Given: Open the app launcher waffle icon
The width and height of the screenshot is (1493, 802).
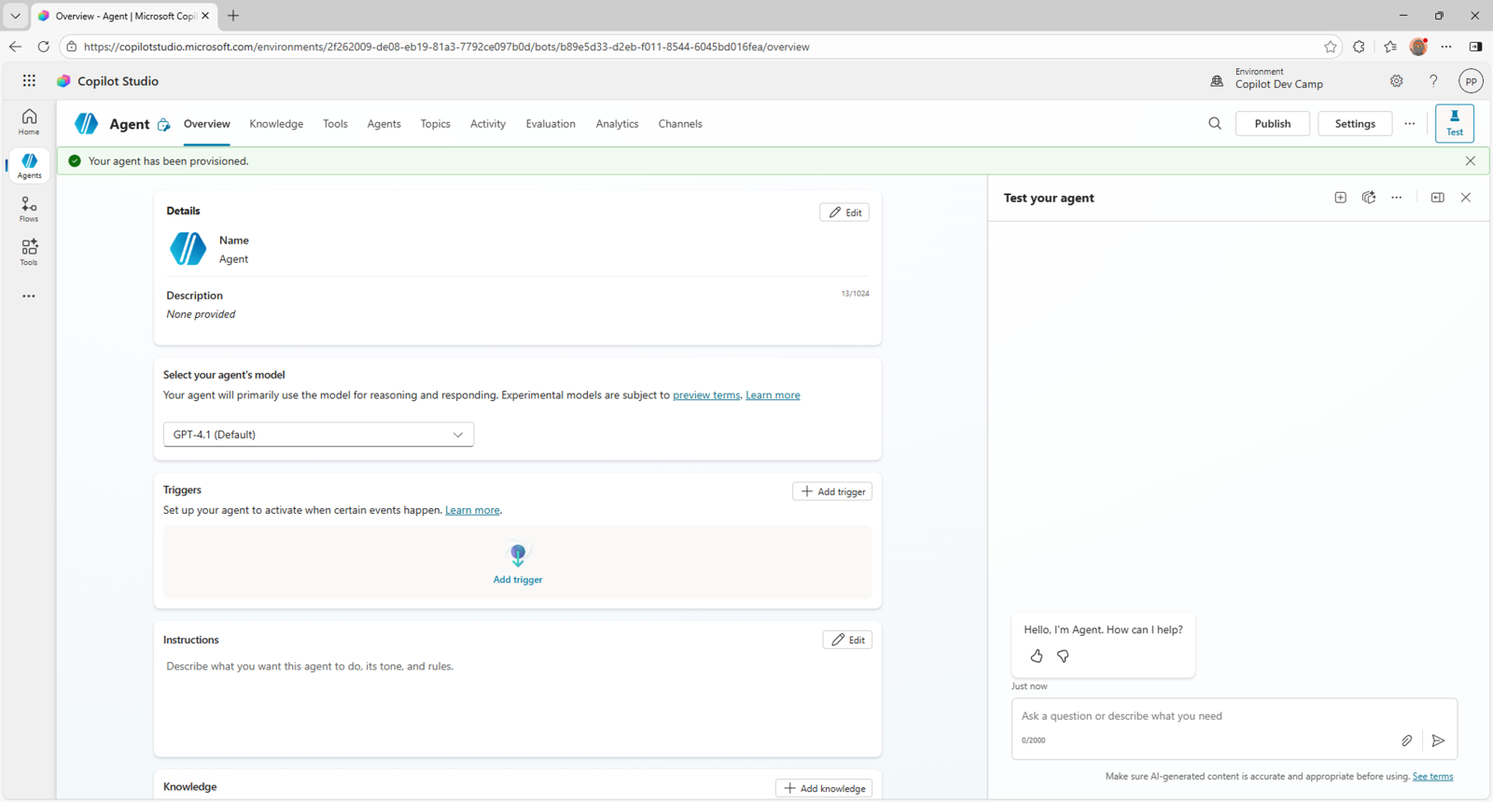Looking at the screenshot, I should pos(29,81).
